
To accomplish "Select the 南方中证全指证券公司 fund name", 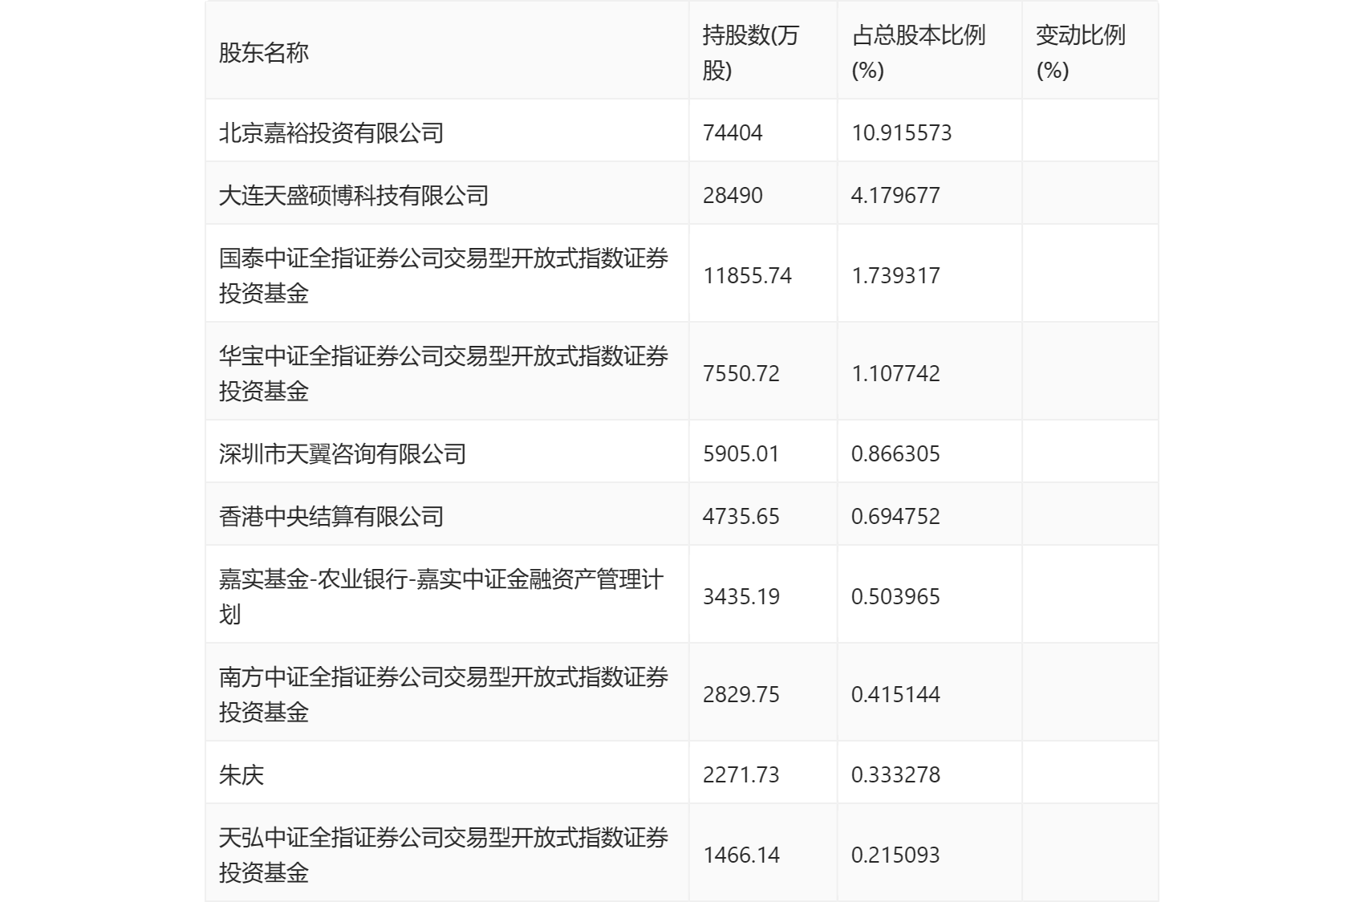I will point(444,694).
